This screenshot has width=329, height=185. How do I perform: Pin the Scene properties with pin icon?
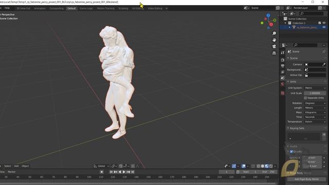pos(324,51)
